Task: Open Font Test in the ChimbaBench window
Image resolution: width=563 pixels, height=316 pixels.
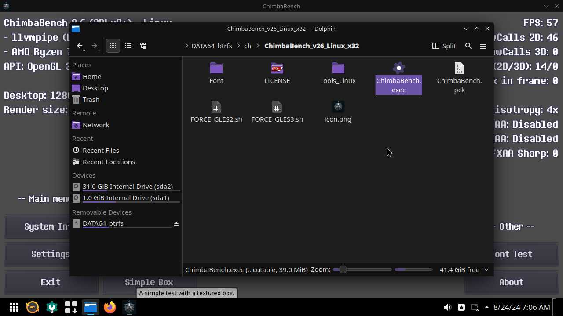Action: pos(512,254)
